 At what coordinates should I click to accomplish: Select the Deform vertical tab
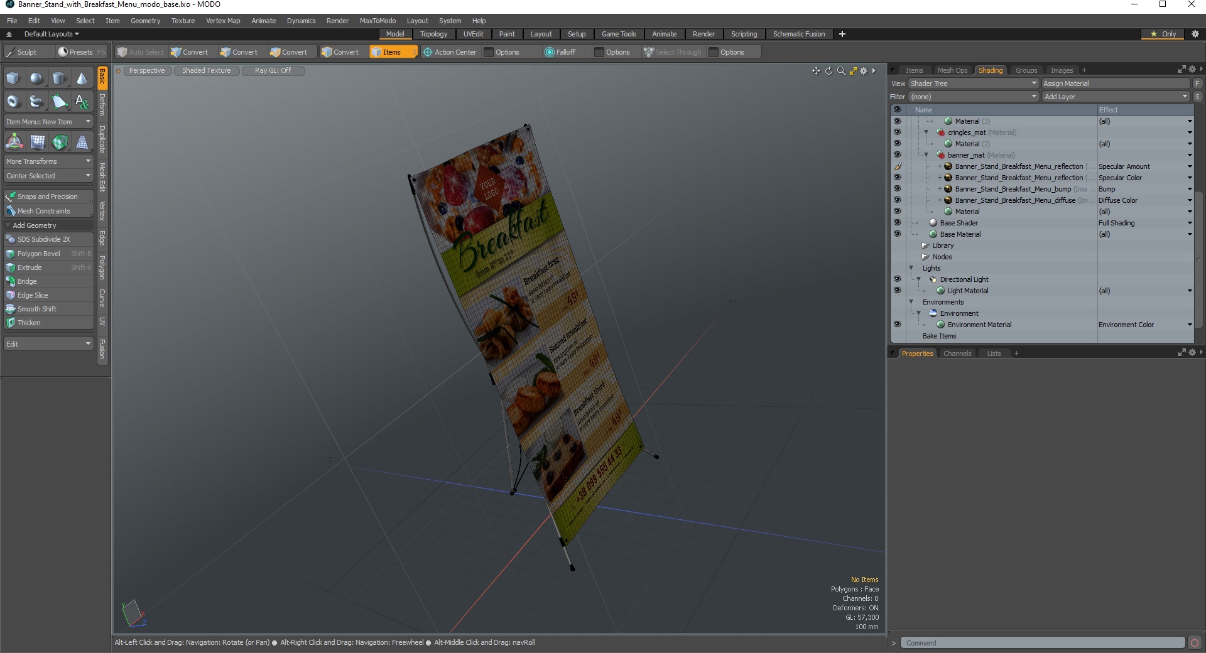tap(102, 105)
